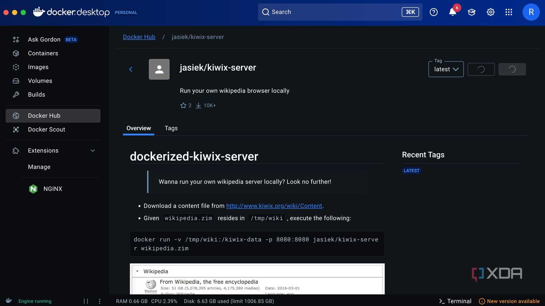Click the Docker Hub breadcrumb link

pyautogui.click(x=139, y=37)
